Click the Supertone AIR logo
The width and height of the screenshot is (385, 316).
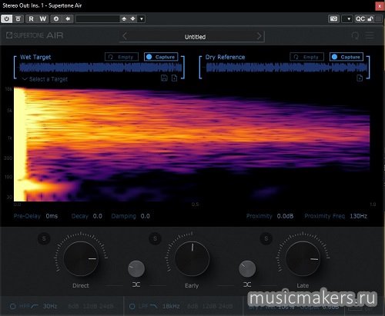pos(35,35)
